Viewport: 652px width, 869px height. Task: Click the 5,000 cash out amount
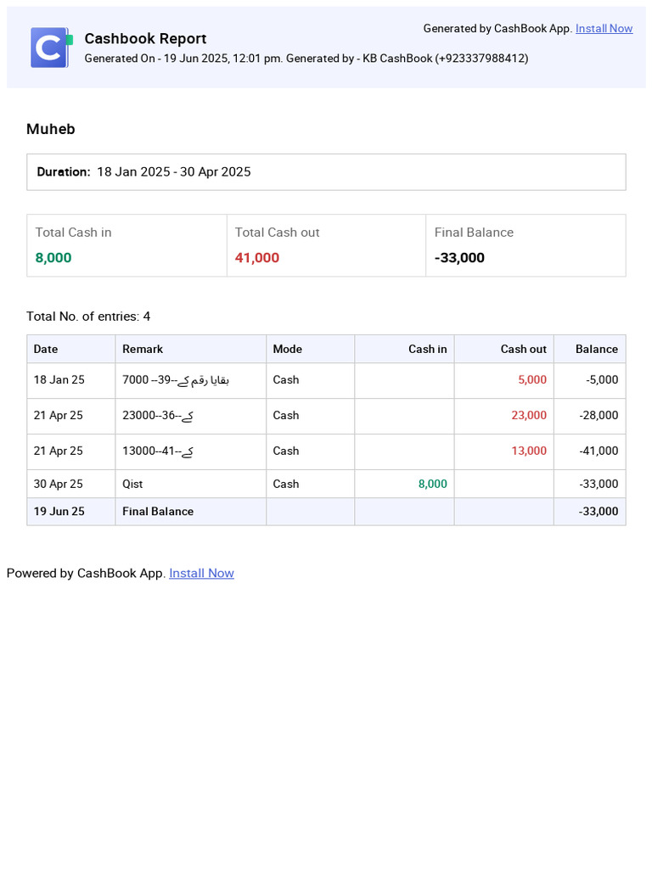point(532,379)
